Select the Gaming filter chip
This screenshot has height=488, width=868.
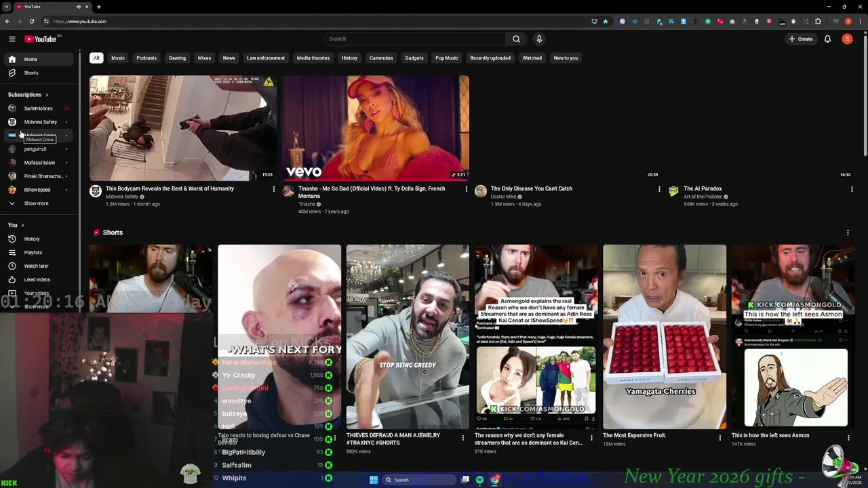[177, 58]
